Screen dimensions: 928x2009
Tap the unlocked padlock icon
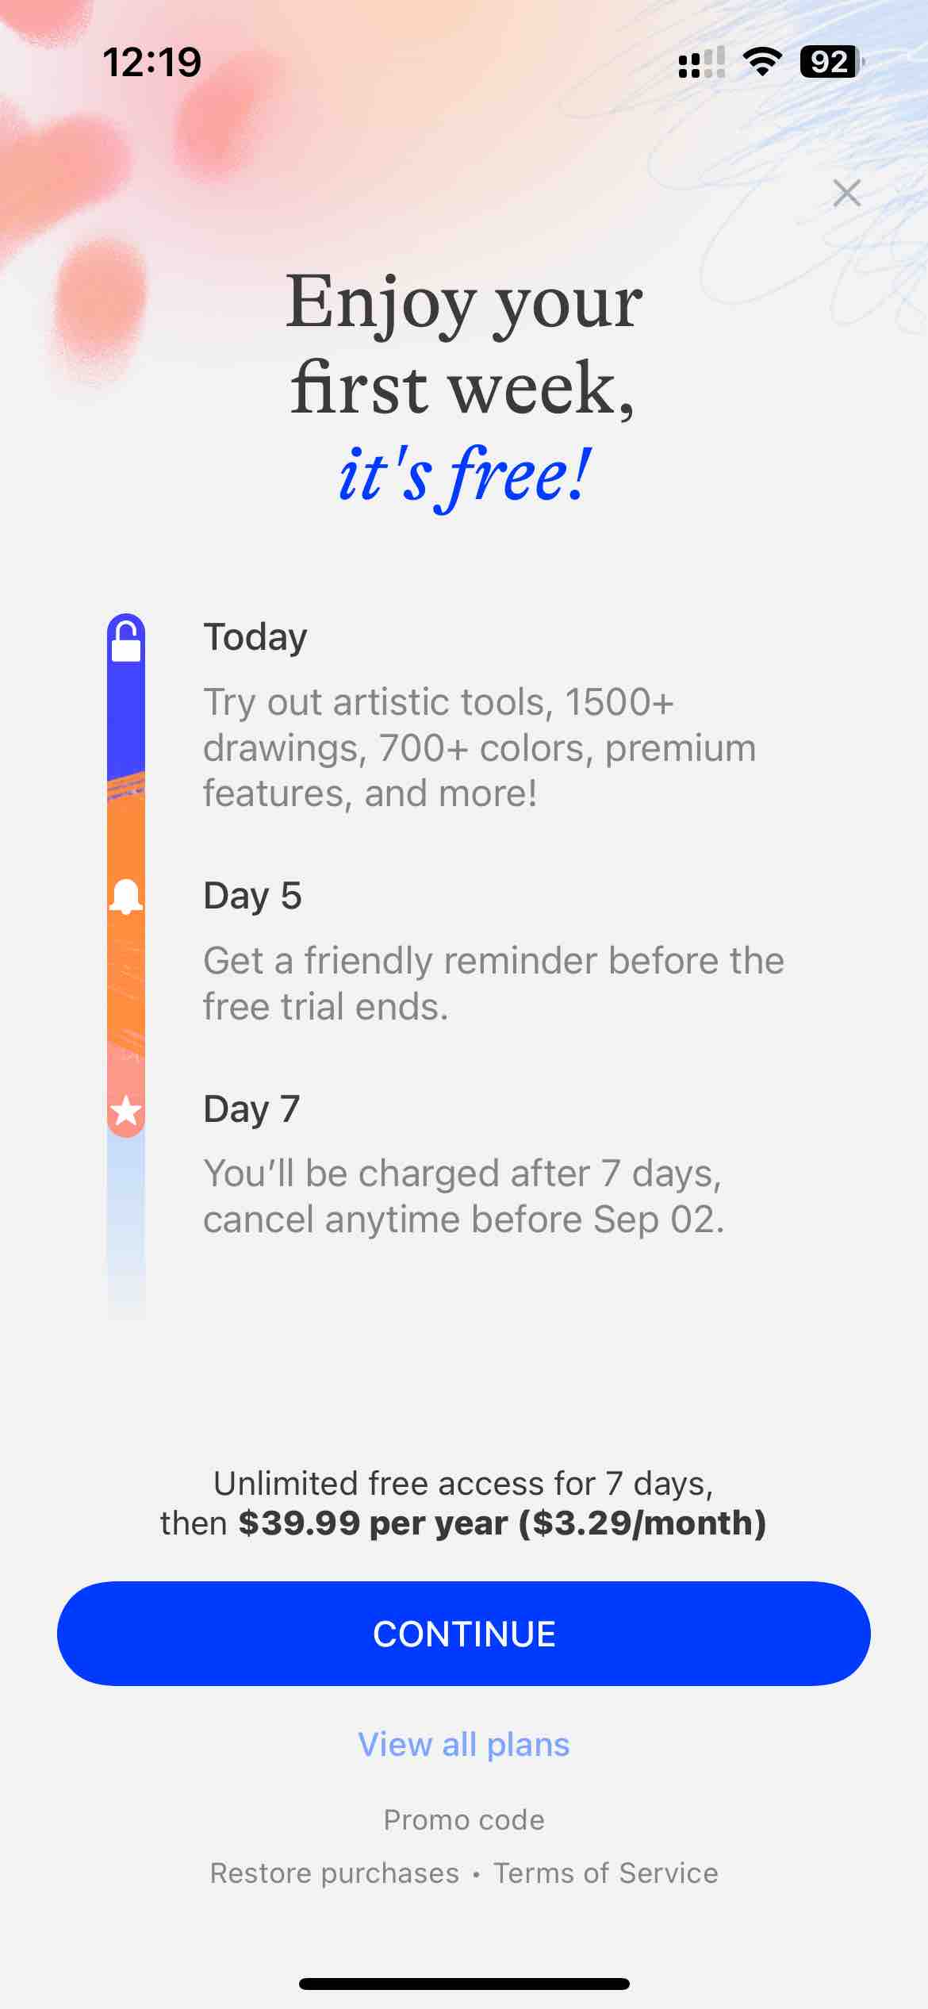tap(126, 642)
